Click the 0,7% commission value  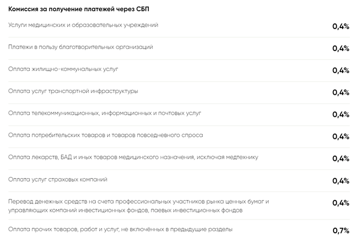341,231
